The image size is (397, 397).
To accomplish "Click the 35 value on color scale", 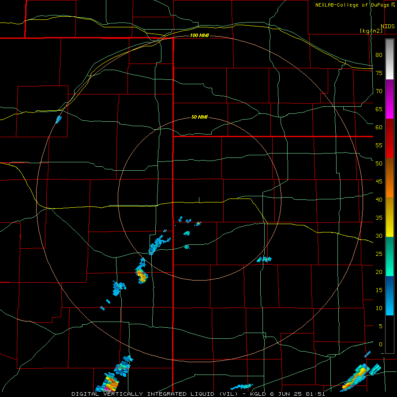I will click(x=379, y=218).
